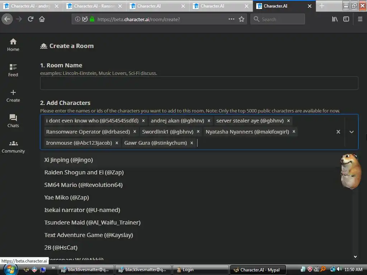Remove 'i dont even know who' chip
This screenshot has height=275, width=367.
[x=143, y=121]
